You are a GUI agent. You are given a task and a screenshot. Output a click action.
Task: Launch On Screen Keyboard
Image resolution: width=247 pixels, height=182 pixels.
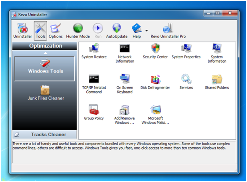(x=124, y=84)
